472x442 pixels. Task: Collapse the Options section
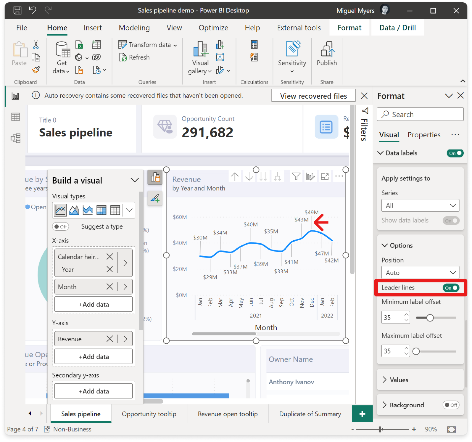point(385,245)
